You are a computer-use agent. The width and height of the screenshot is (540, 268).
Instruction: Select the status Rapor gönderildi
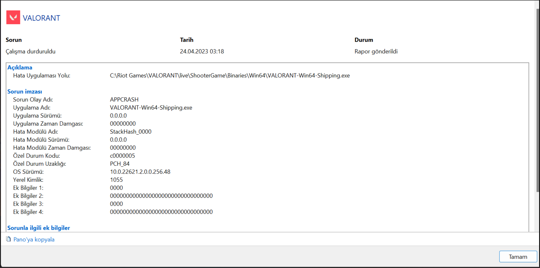tap(376, 52)
